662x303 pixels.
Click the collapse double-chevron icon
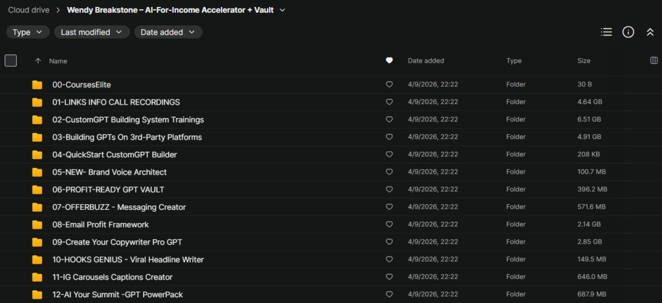[650, 32]
